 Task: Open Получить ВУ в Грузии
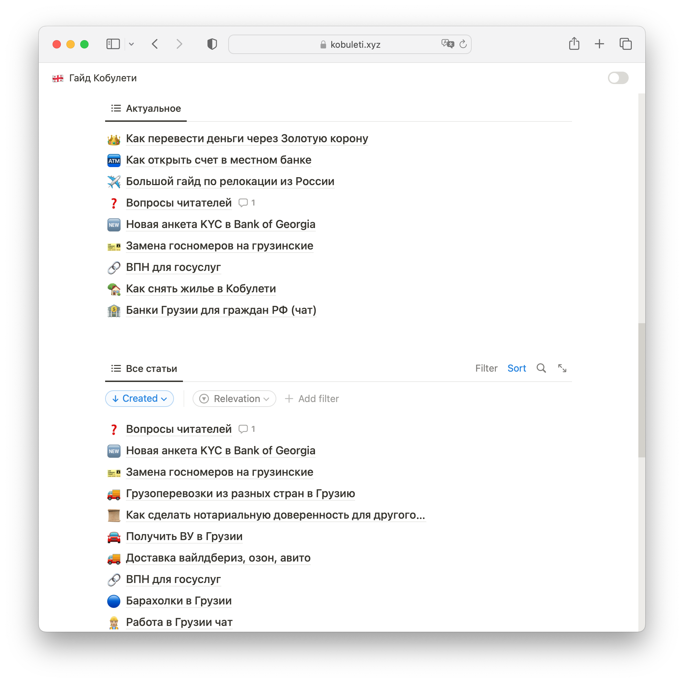click(x=184, y=537)
